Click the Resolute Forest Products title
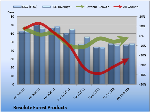The width and height of the screenshot is (150, 112). tap(40, 108)
